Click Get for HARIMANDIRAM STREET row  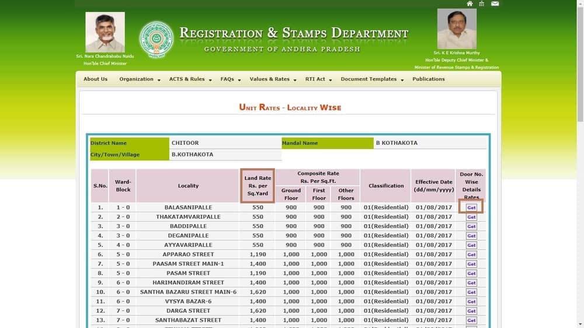pos(471,282)
